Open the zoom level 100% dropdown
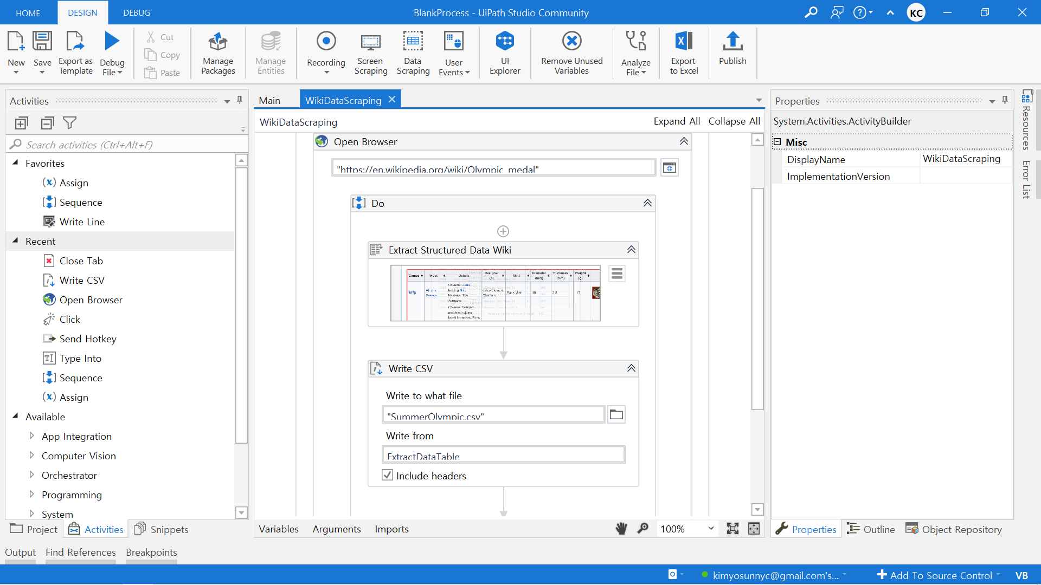Image resolution: width=1041 pixels, height=585 pixels. pos(710,529)
